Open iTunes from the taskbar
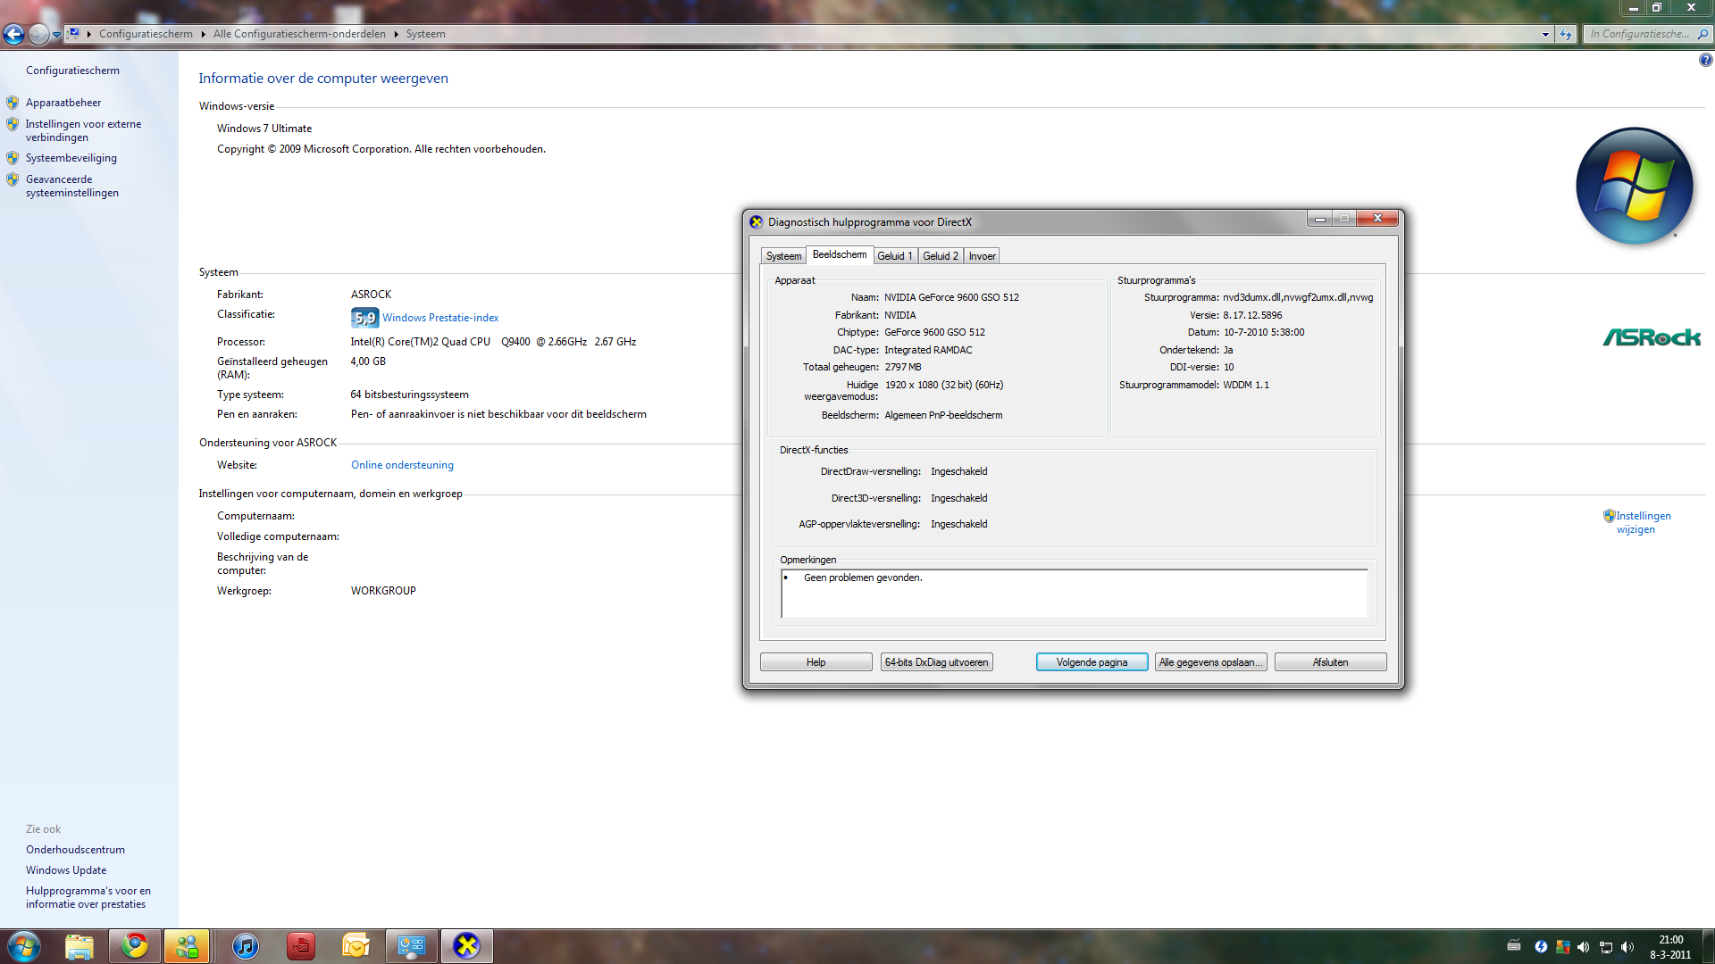The height and width of the screenshot is (964, 1715). click(x=245, y=946)
